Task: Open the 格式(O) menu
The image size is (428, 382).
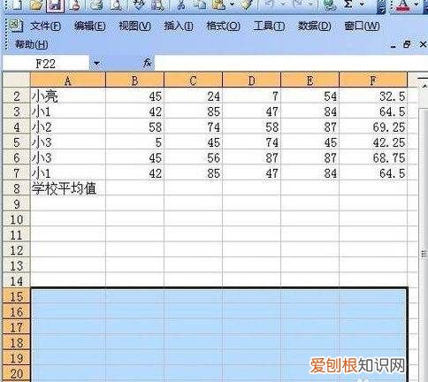Action: (x=223, y=27)
